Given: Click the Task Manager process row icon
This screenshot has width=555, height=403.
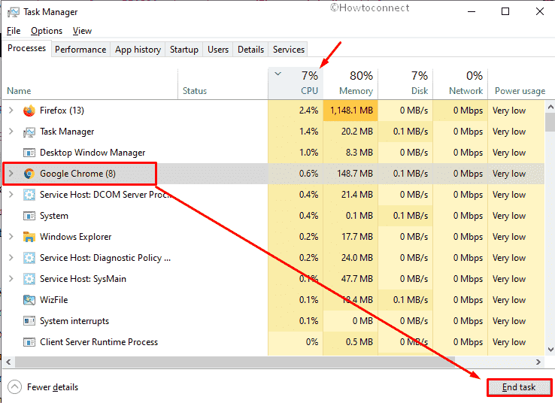Looking at the screenshot, I should coord(29,132).
